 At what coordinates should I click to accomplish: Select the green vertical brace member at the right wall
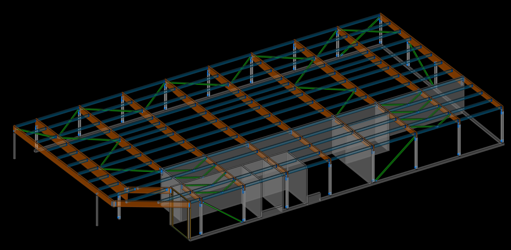click(395, 158)
